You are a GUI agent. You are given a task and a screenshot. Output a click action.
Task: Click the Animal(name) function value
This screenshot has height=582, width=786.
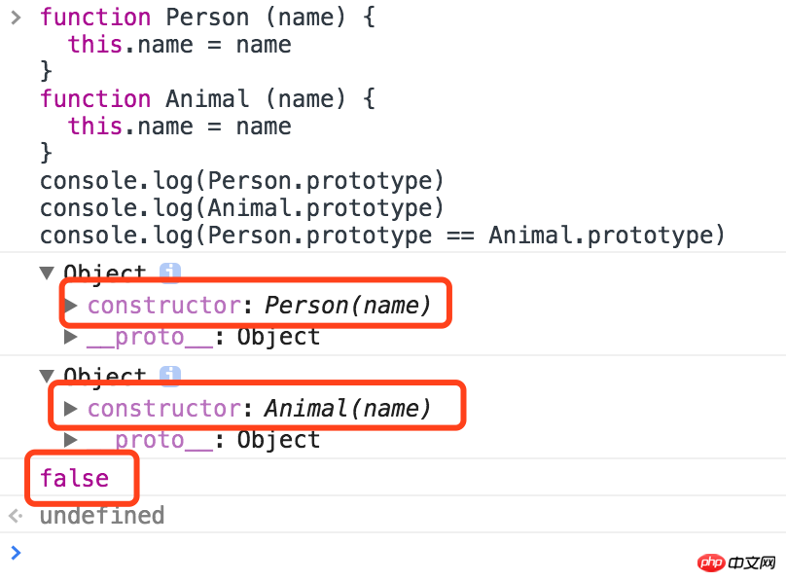point(347,409)
